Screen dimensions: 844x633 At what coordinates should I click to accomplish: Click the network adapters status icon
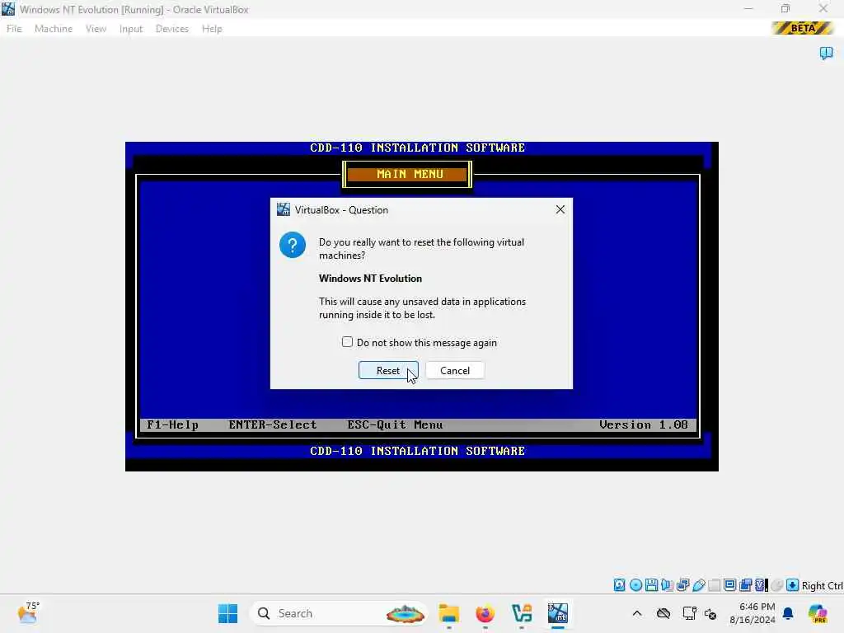(x=682, y=585)
